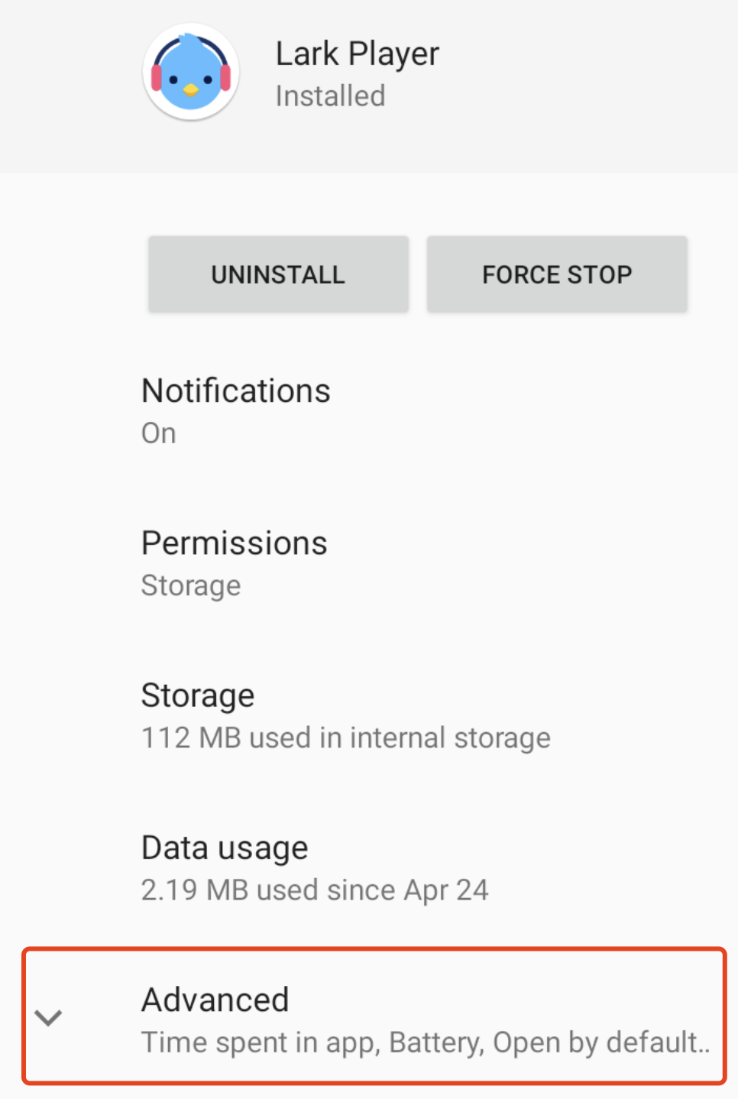738x1099 pixels.
Task: Tap the Lark Player bird app icon
Action: [191, 72]
